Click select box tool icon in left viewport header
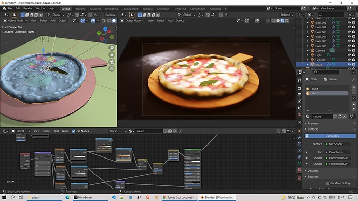The image size is (358, 201). click(x=15, y=15)
